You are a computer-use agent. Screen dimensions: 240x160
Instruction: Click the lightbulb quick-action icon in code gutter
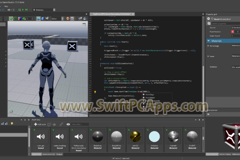[x=95, y=92]
